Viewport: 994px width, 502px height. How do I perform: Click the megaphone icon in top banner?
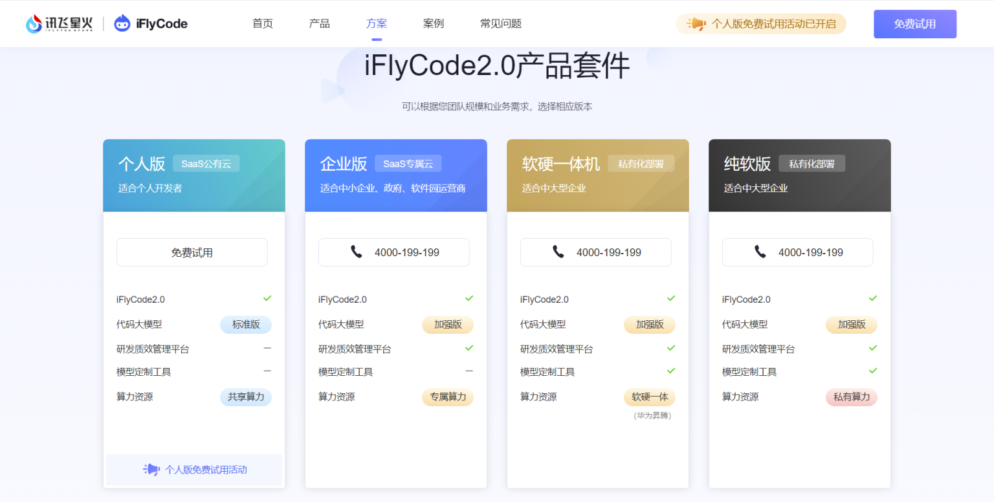(696, 24)
